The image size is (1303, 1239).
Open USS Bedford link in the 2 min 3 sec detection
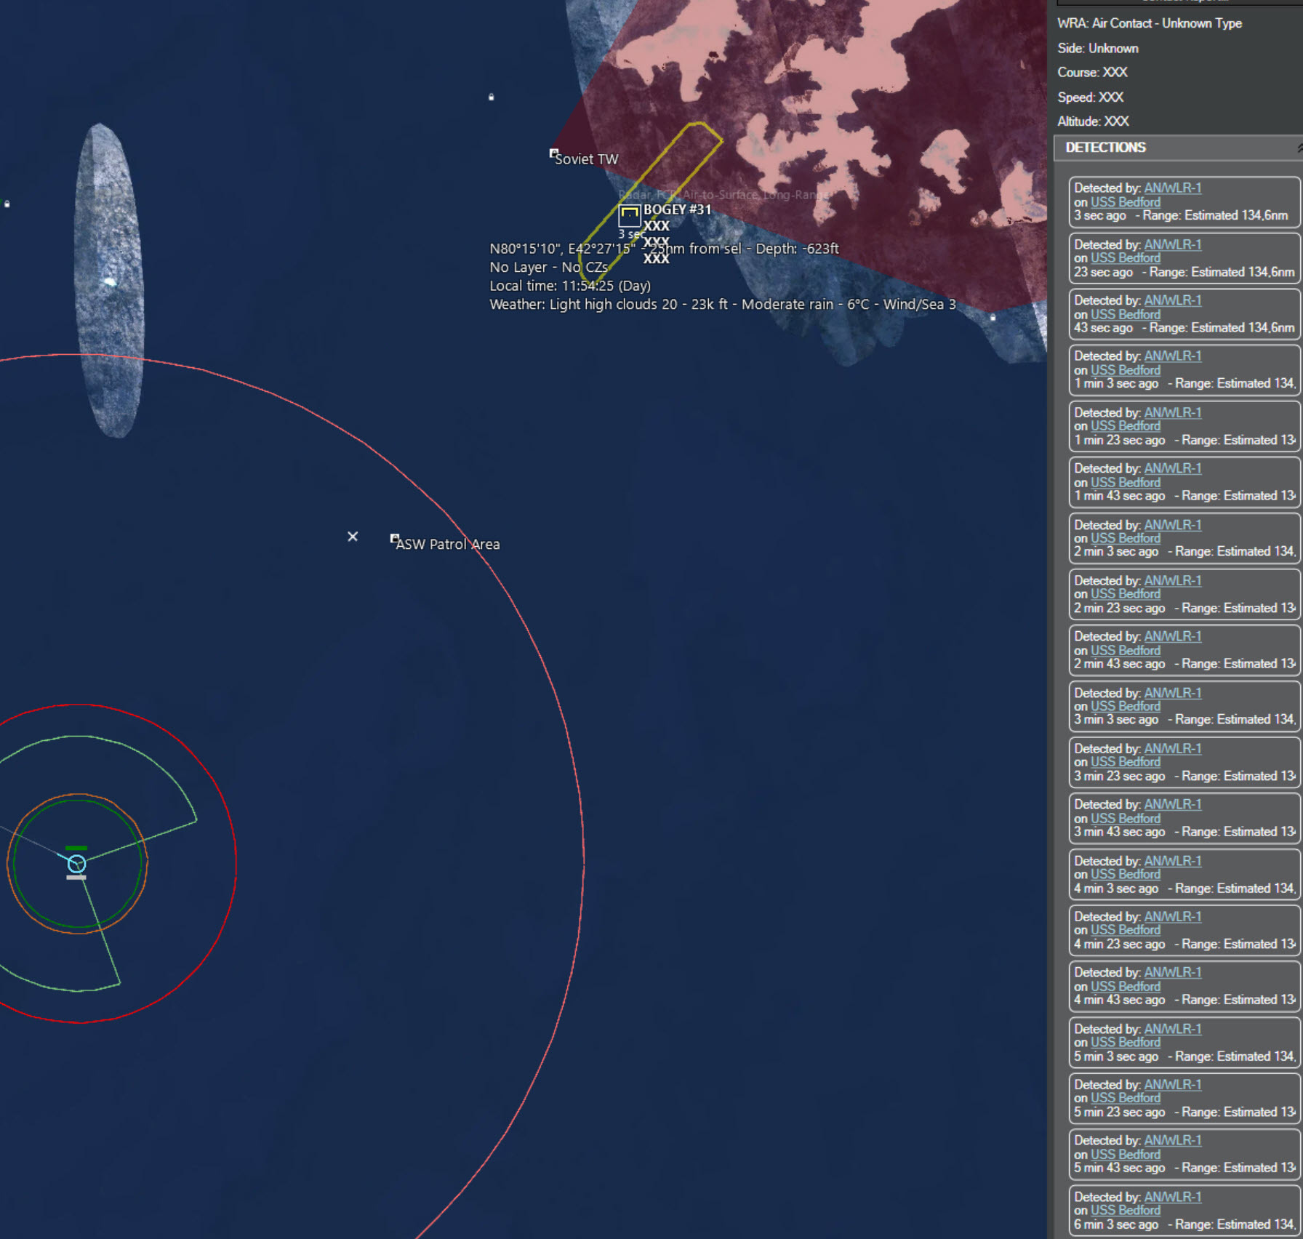[1125, 538]
